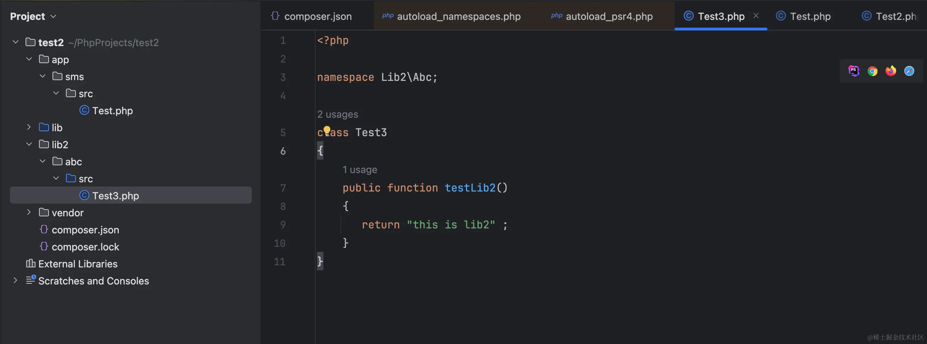The image size is (927, 344).
Task: Expand the vendor folder
Action: [29, 212]
